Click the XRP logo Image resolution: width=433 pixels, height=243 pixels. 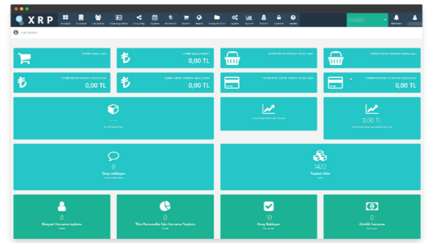(x=34, y=20)
